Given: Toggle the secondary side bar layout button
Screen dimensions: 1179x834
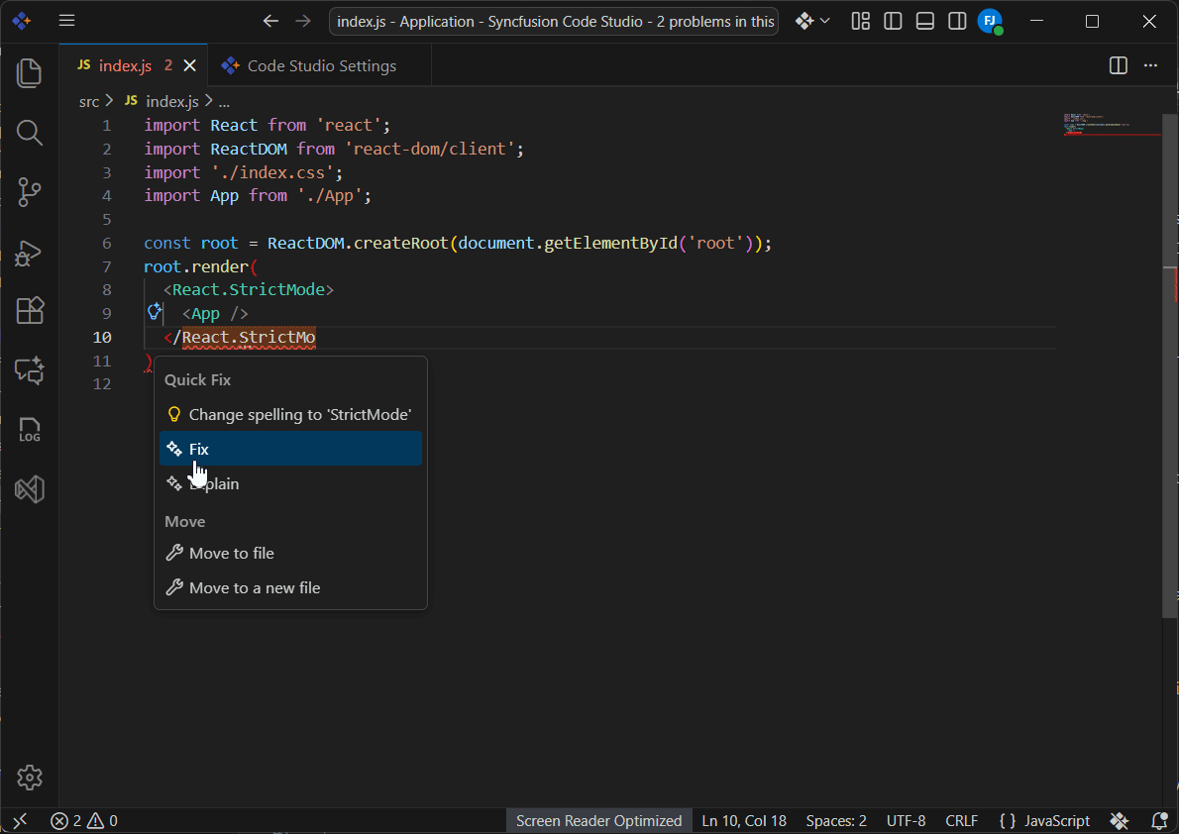Looking at the screenshot, I should (x=957, y=21).
